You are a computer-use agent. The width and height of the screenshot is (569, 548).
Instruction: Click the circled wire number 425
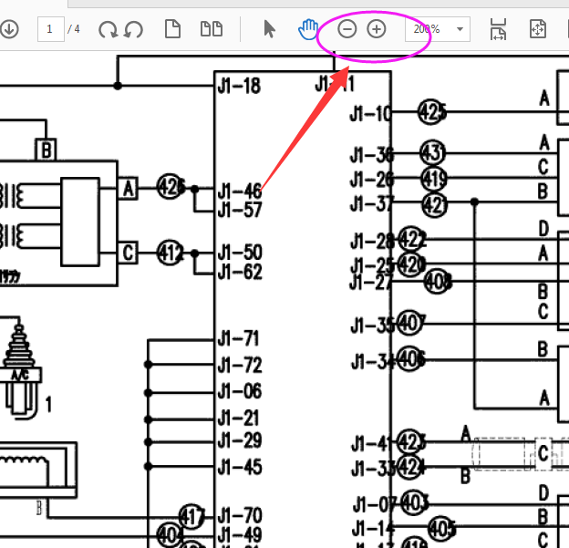[x=431, y=112]
